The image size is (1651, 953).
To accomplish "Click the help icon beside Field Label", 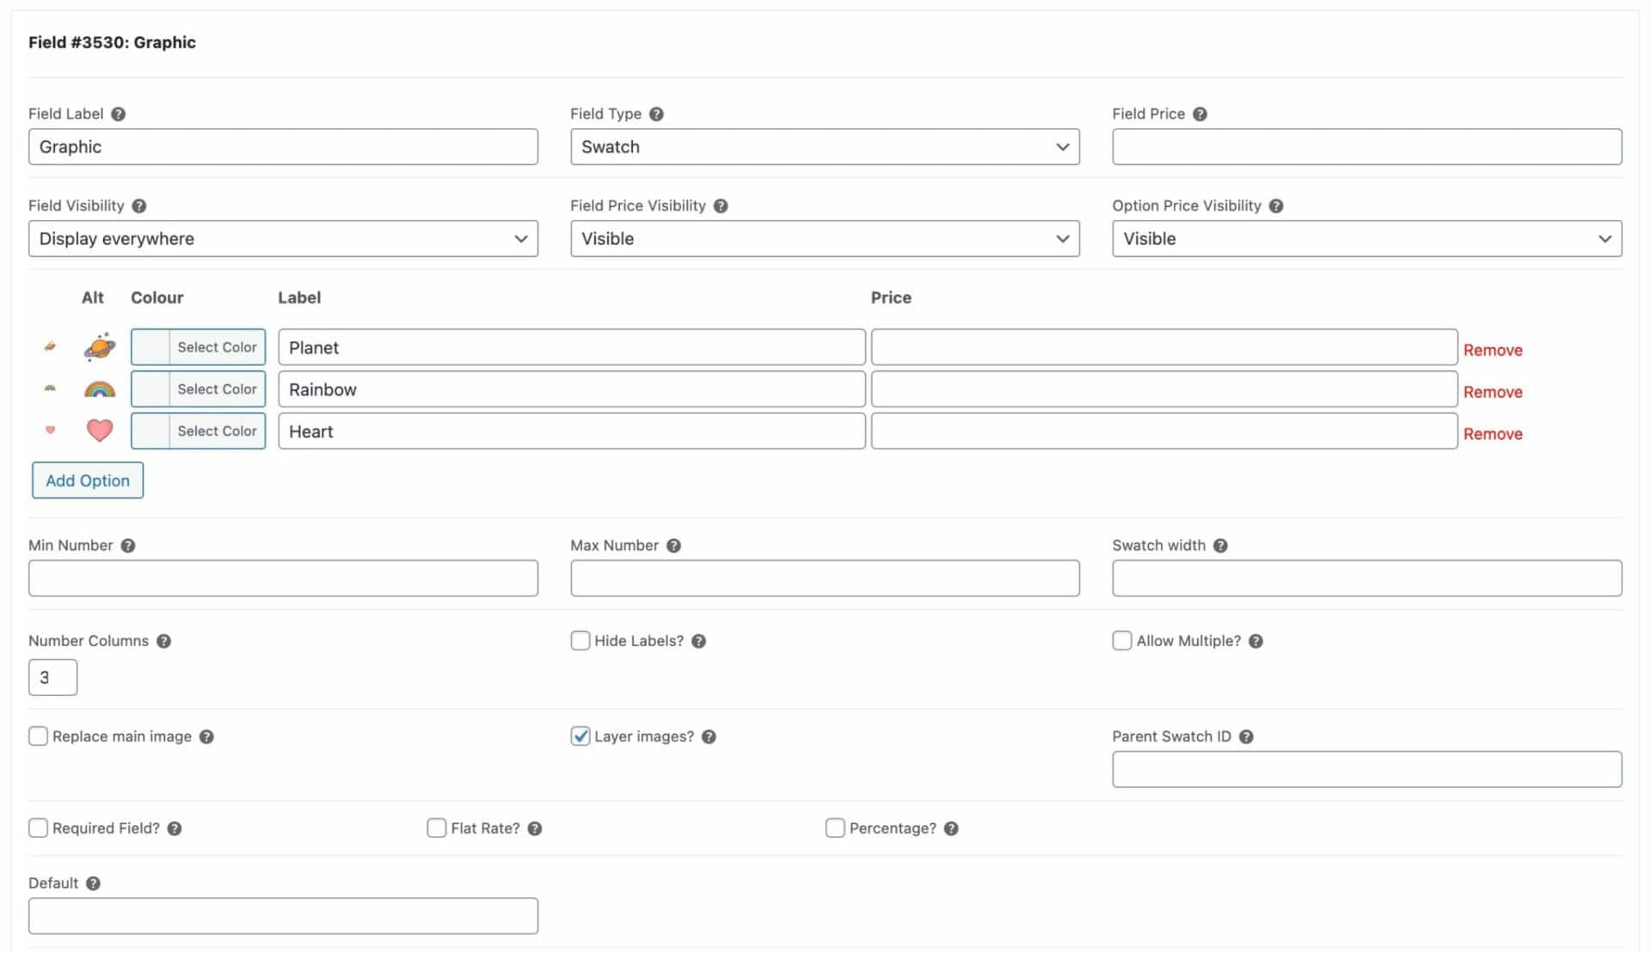I will 119,114.
